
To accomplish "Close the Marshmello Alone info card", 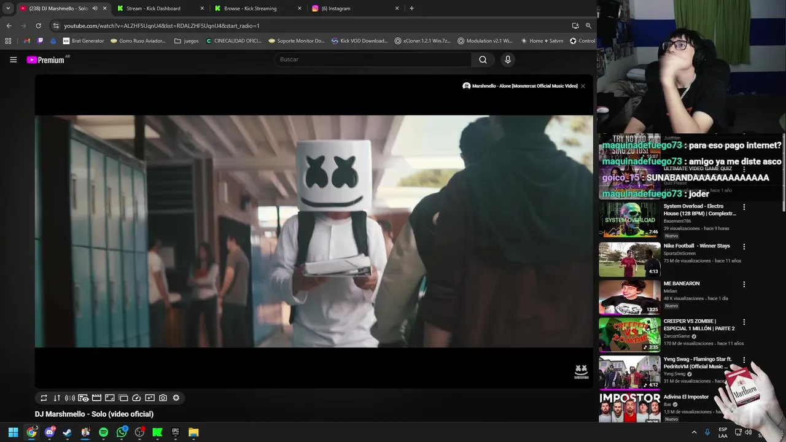I will pos(583,86).
